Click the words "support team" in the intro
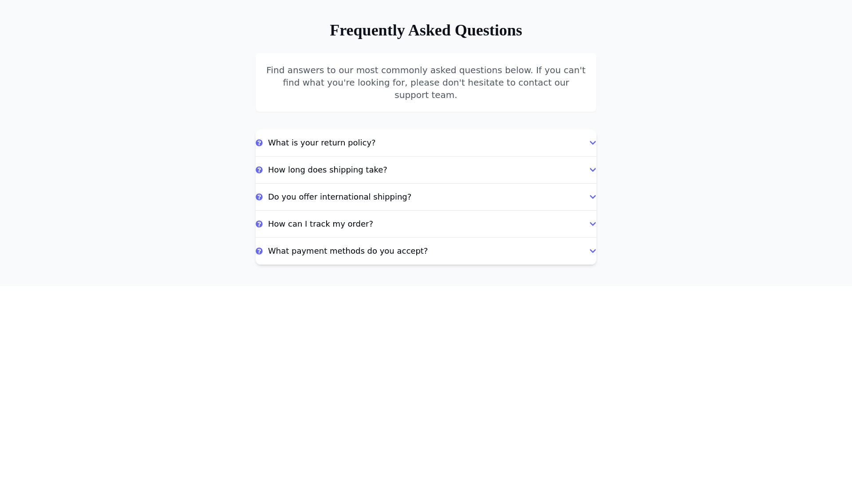 424,95
